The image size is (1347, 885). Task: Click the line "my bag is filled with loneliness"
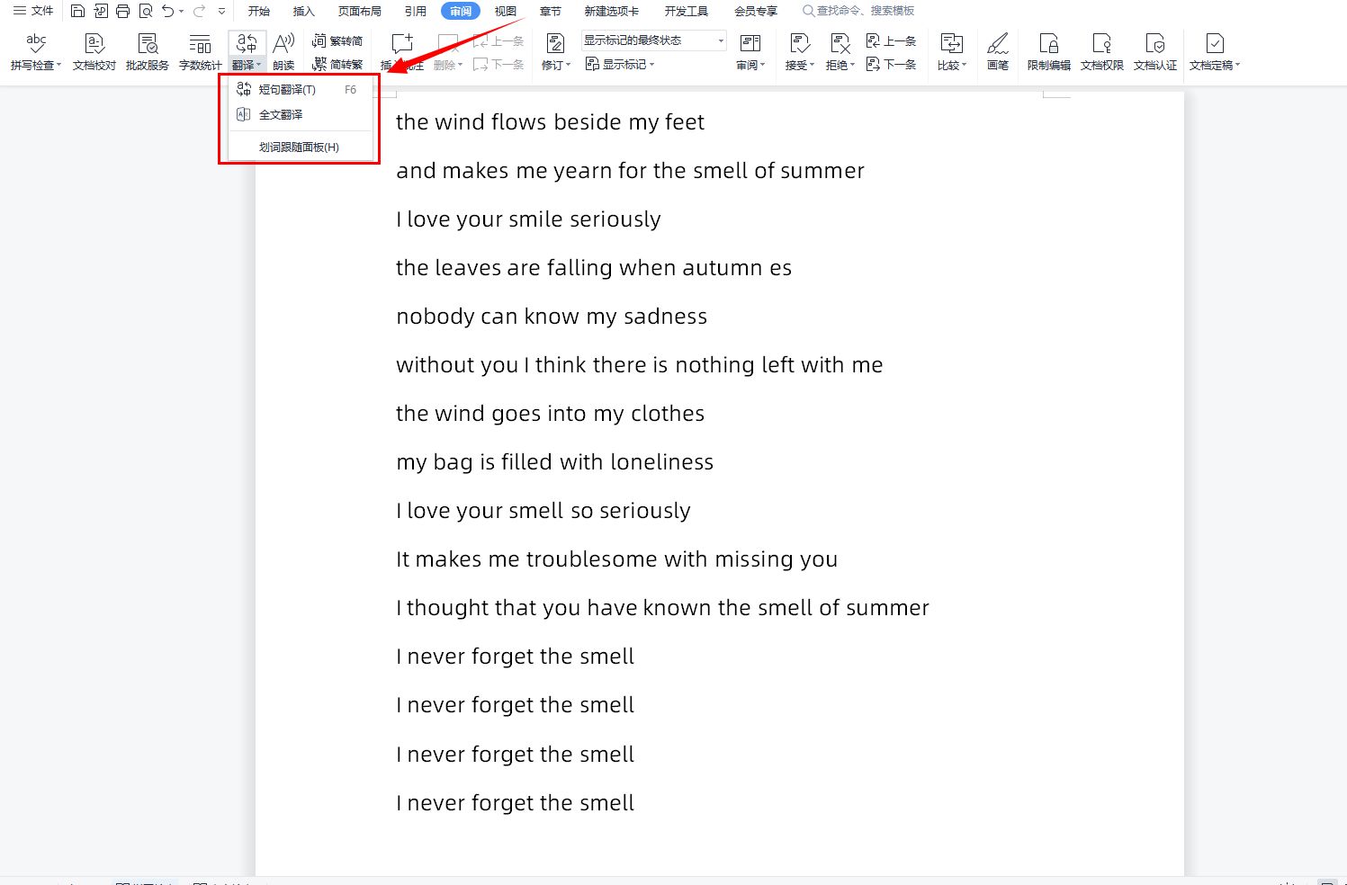point(554,461)
